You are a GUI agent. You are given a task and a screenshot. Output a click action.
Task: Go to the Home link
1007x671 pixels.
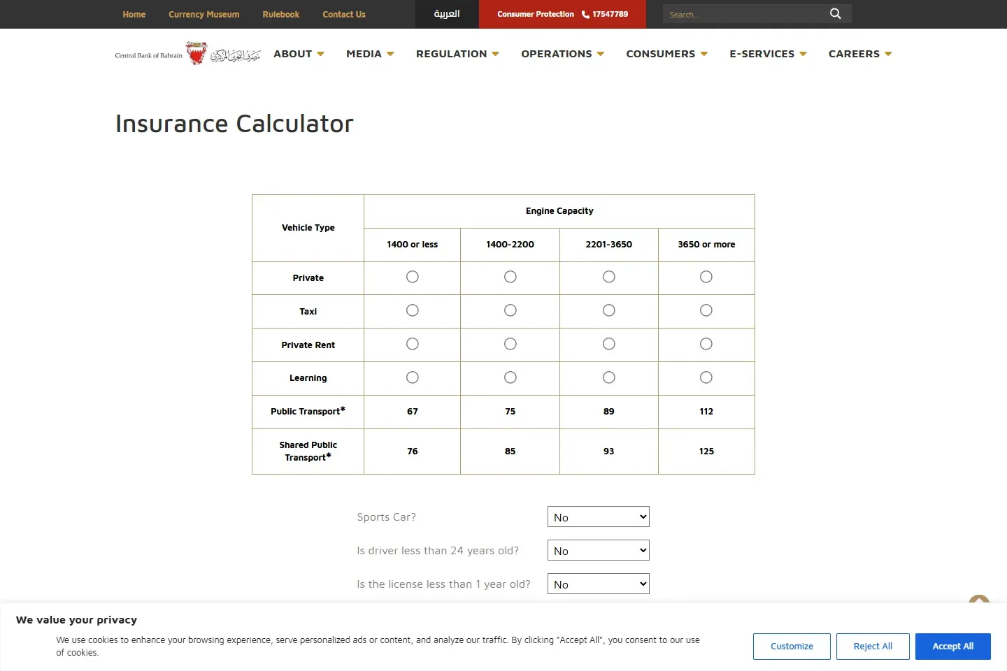[x=134, y=14]
